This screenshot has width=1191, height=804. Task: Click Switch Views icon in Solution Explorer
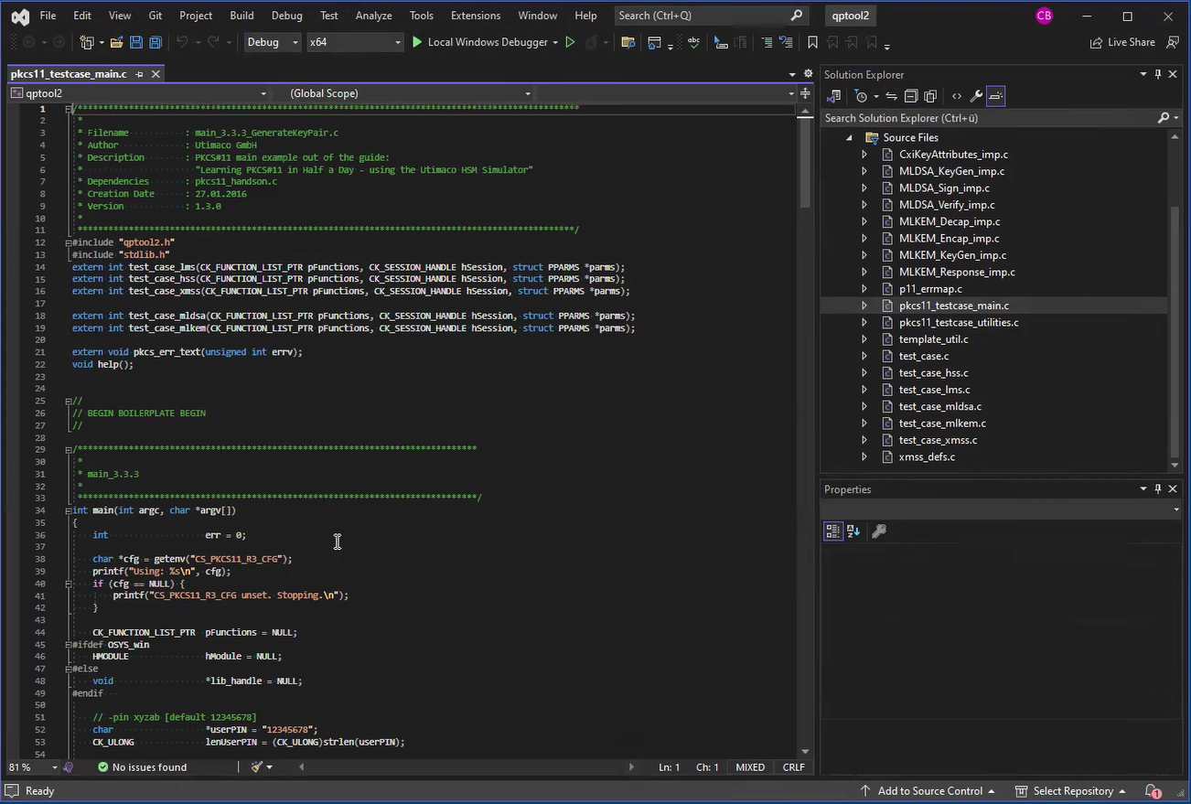(x=834, y=96)
